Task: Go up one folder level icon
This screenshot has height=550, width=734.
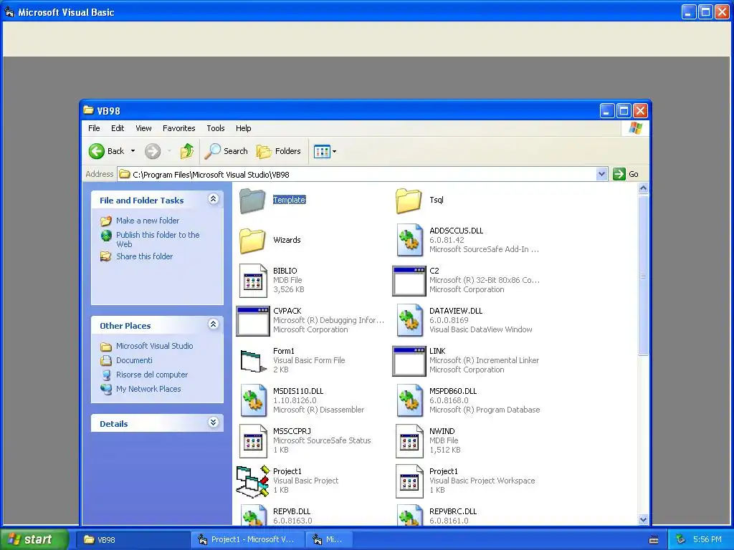Action: coord(187,151)
